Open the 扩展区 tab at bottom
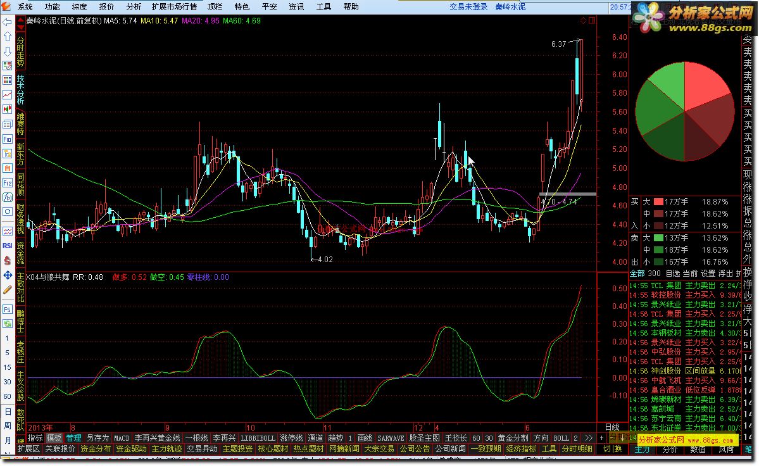759x466 pixels. click(28, 449)
